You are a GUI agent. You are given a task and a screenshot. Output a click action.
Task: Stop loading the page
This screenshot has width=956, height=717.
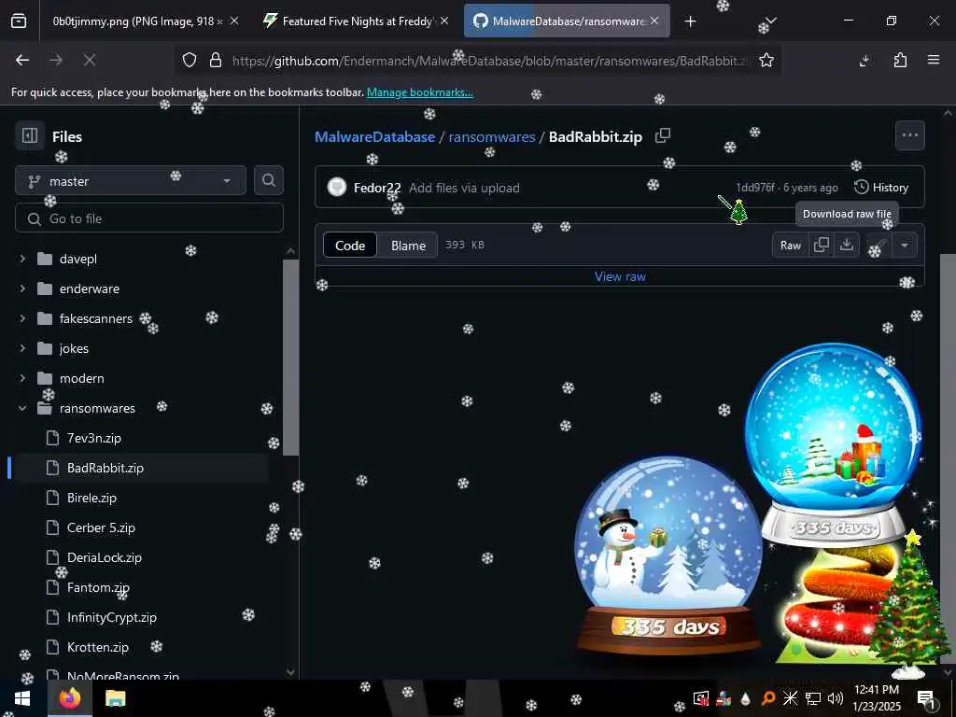pos(89,60)
